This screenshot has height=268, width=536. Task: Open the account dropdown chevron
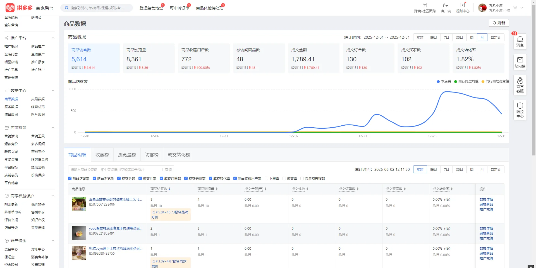[522, 8]
